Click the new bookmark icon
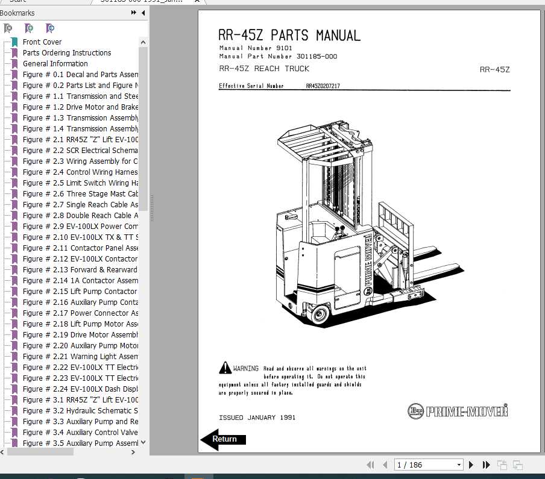 29,28
